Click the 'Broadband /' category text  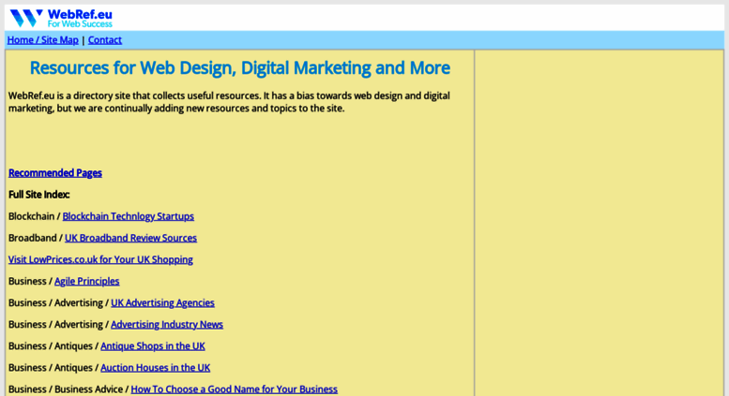36,238
